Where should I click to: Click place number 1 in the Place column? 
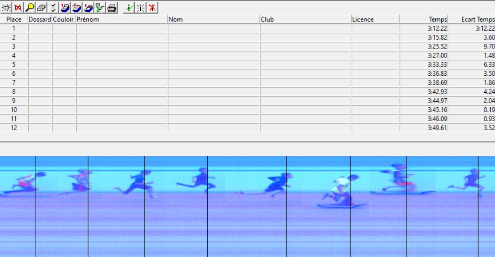14,29
